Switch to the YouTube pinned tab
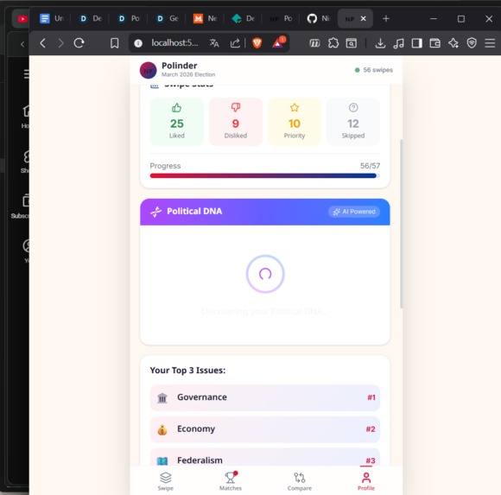This screenshot has width=501, height=495. (x=22, y=19)
